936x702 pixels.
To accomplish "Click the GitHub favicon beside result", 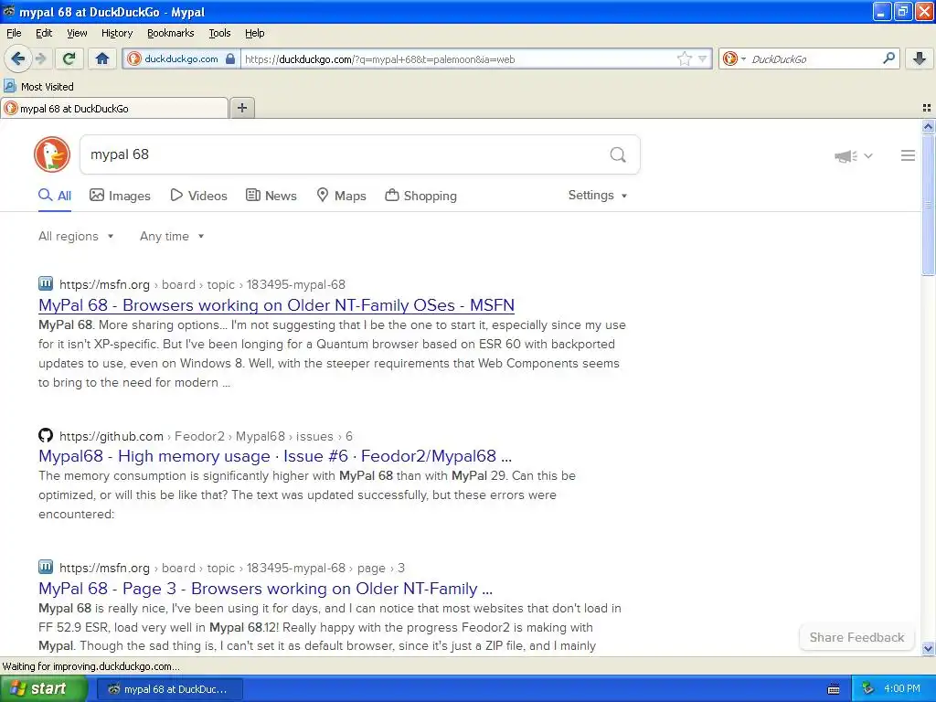I will coord(46,435).
